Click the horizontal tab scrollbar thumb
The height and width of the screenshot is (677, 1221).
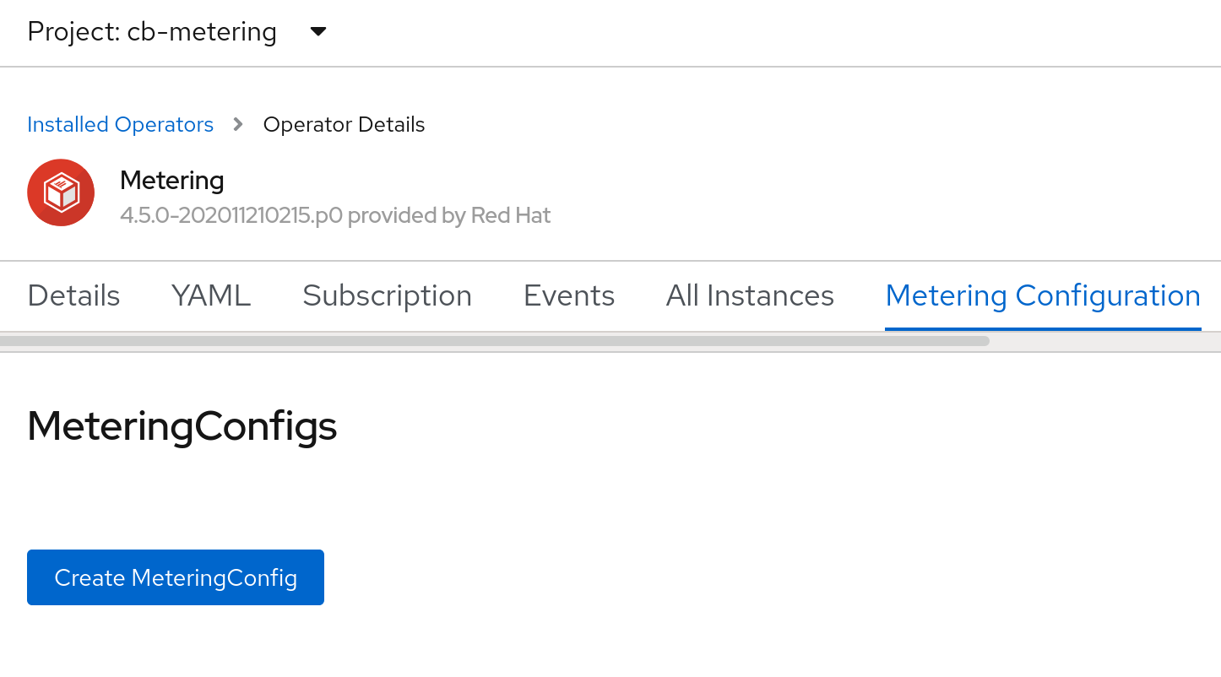coord(494,341)
